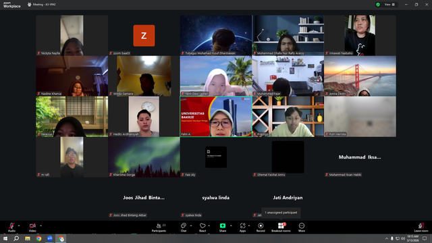Open the React emoji menu
The image size is (432, 243).
tap(202, 227)
